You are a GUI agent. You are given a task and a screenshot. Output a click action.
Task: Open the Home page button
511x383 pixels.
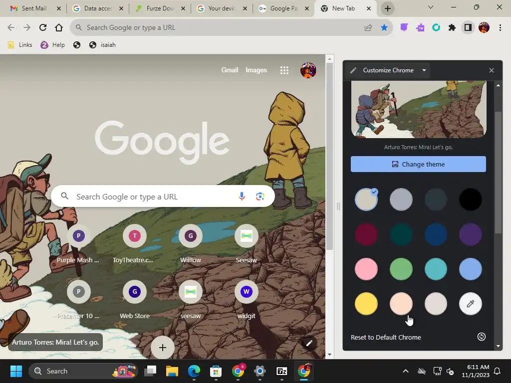[x=59, y=28]
